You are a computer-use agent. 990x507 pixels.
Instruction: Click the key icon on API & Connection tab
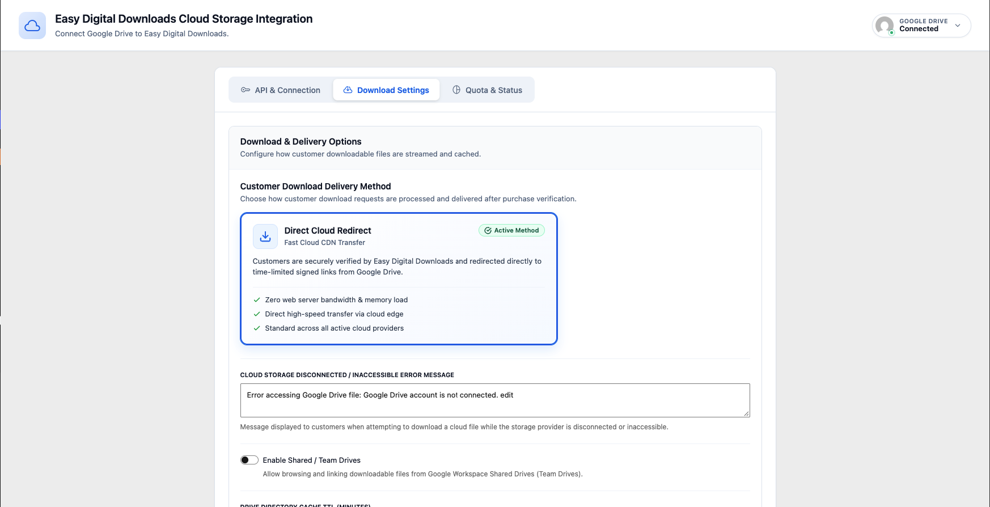pos(246,90)
